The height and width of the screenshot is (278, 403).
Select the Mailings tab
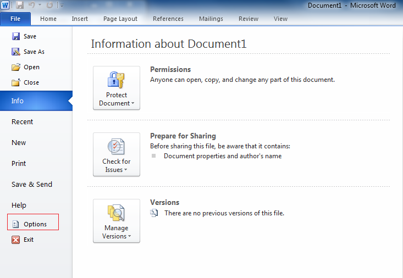tap(211, 19)
